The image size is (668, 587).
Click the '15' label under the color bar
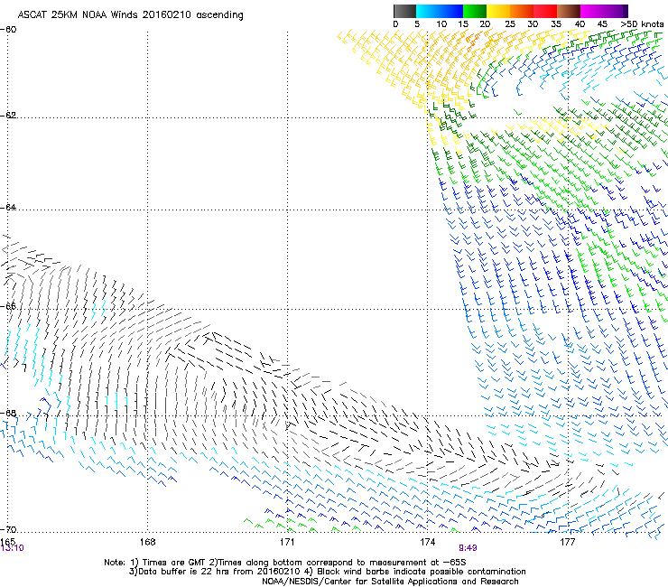(x=463, y=24)
